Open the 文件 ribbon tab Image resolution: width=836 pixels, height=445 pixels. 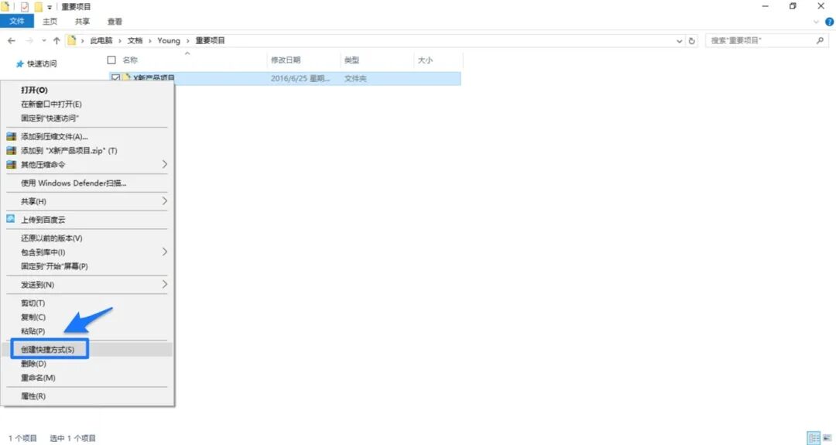click(16, 22)
